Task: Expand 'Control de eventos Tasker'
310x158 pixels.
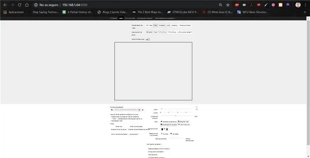Action: click(120, 134)
